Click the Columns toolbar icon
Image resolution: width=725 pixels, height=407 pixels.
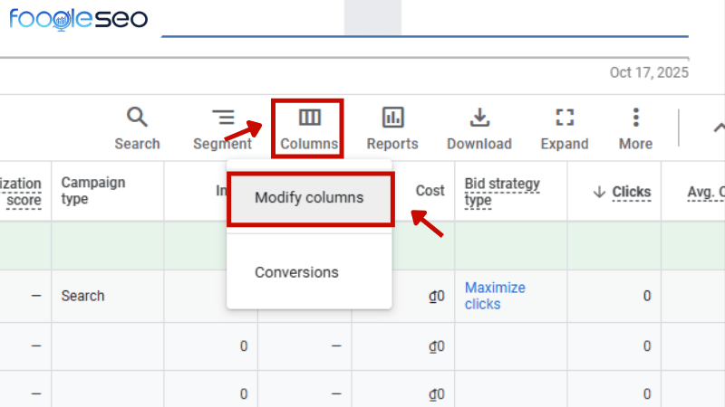click(x=309, y=118)
